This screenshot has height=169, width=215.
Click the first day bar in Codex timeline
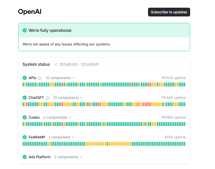(x=23, y=124)
